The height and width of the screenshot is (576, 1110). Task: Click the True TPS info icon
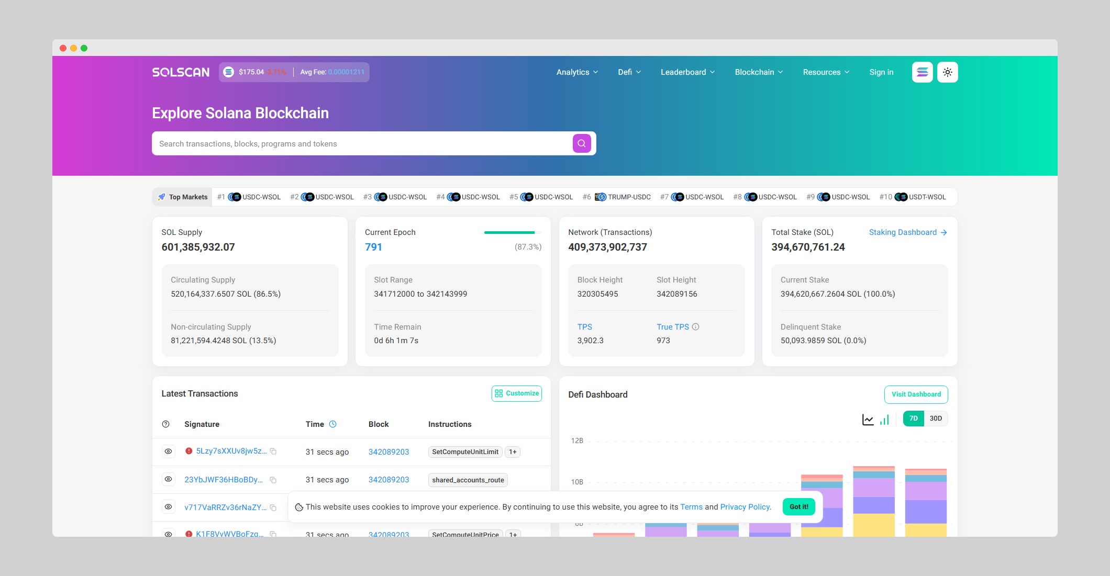[x=695, y=327]
